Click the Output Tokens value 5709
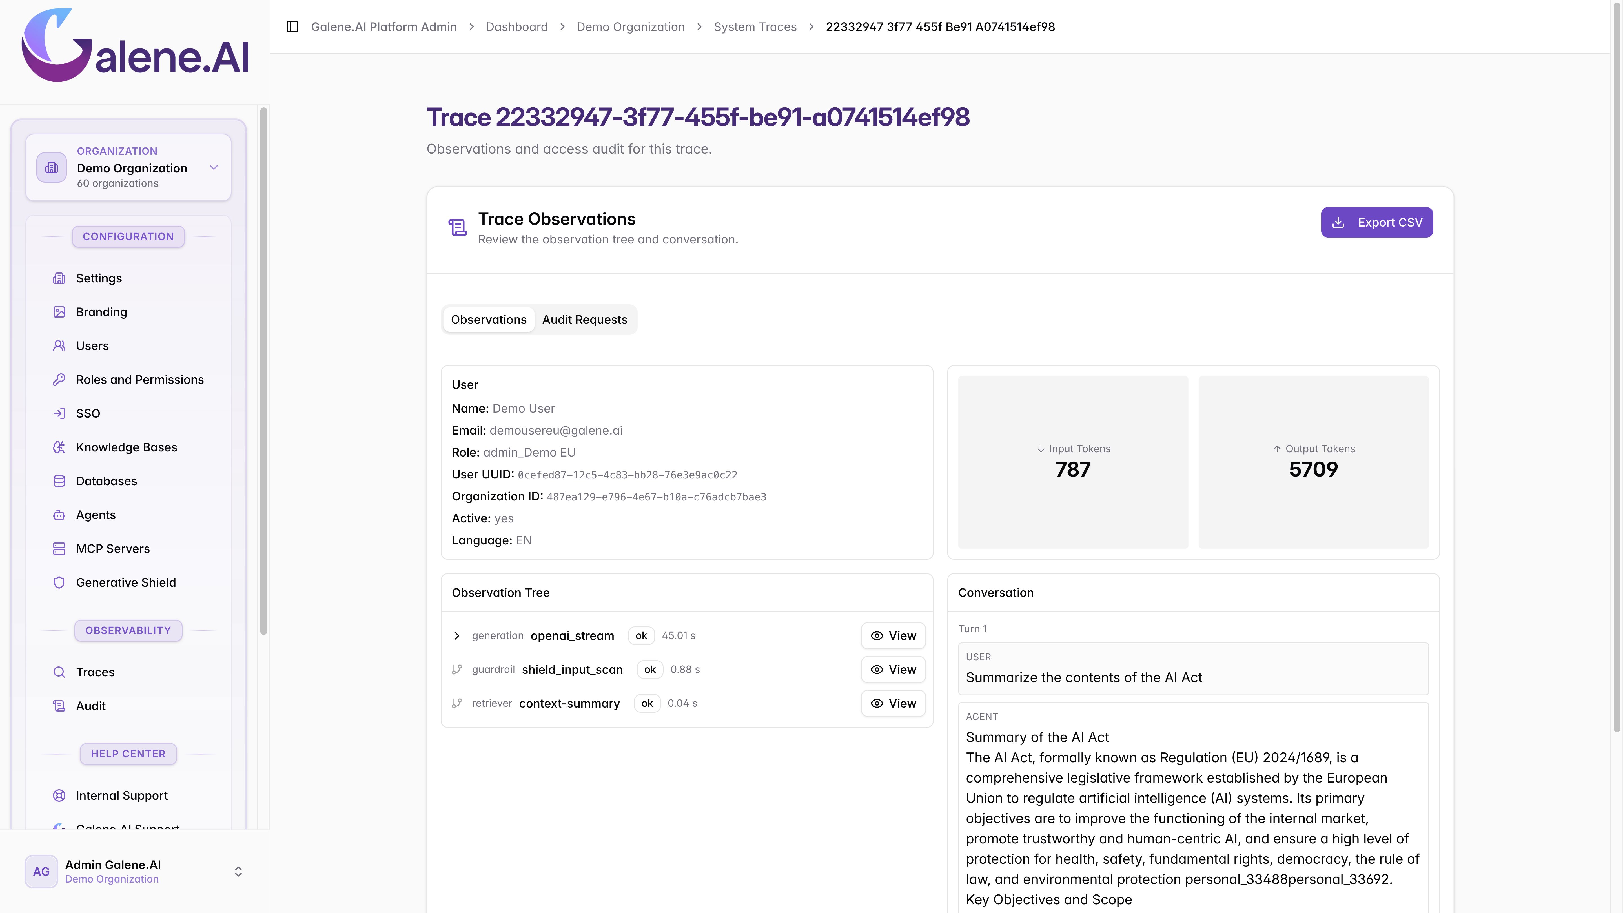 click(x=1313, y=469)
